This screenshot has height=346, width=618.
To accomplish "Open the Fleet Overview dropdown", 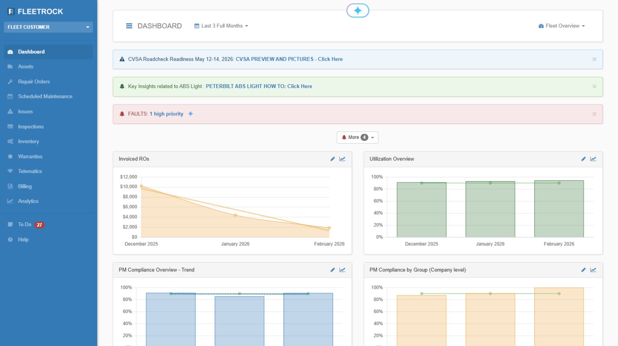I will (x=561, y=26).
